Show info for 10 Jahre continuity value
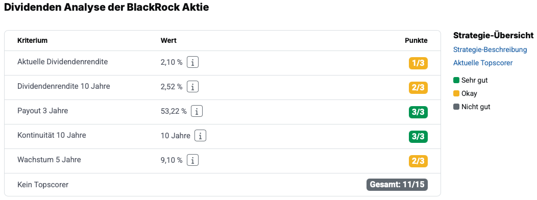537x200 pixels. (200, 136)
